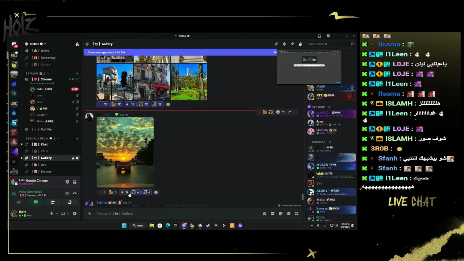Viewport: 464px width, 261px height.
Task: Add reaction on the hovered message toolbar
Action: (x=278, y=112)
